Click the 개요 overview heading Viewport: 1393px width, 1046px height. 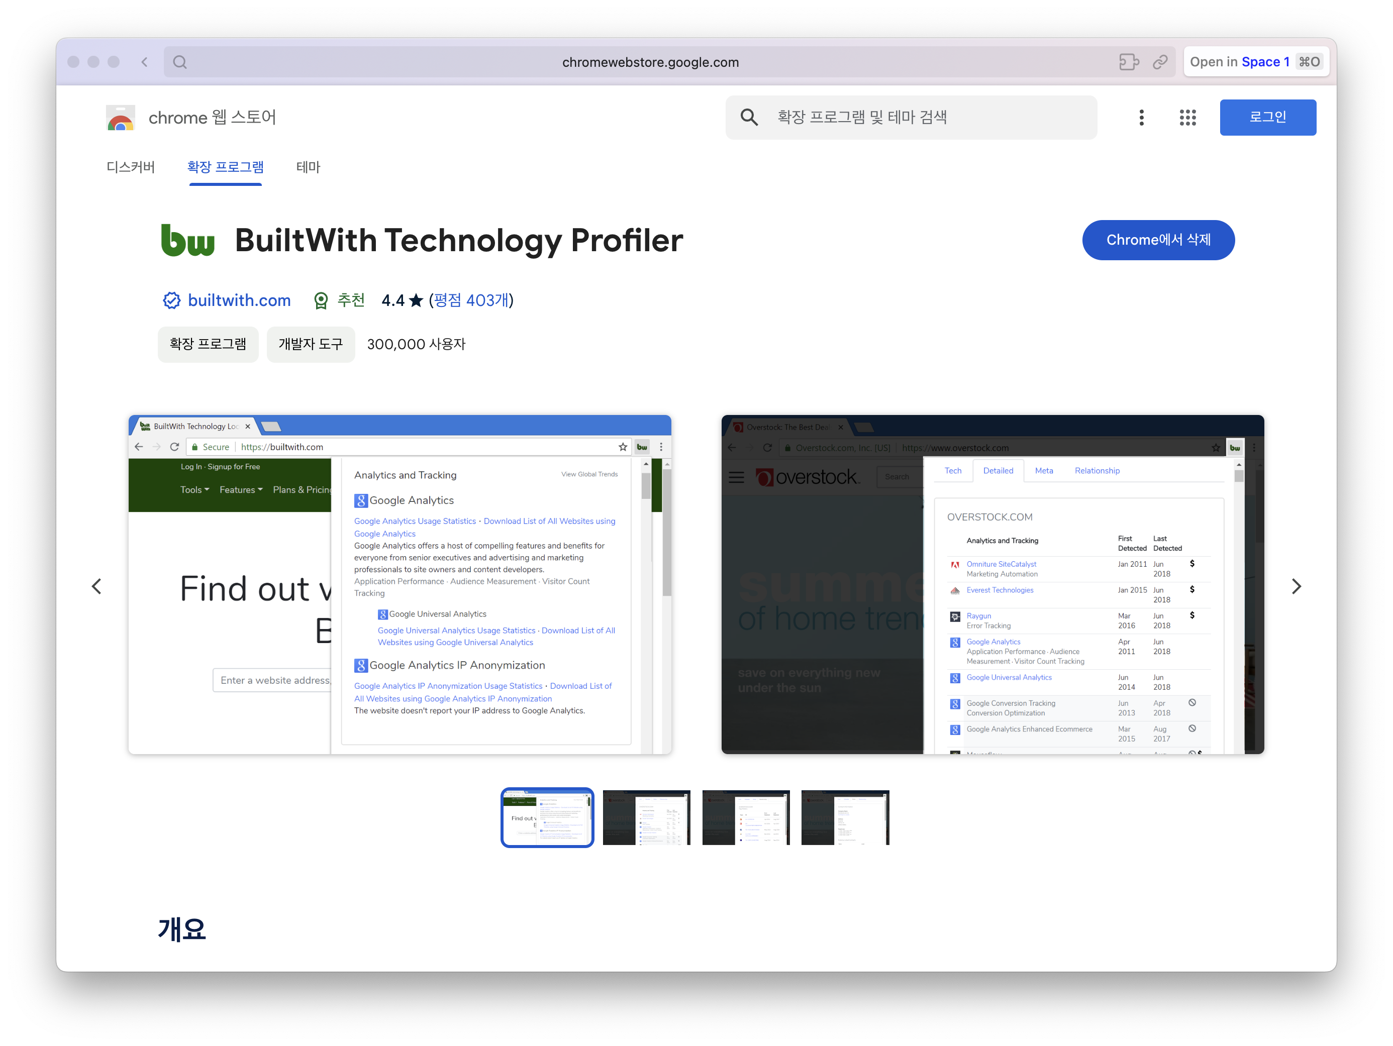coord(182,929)
